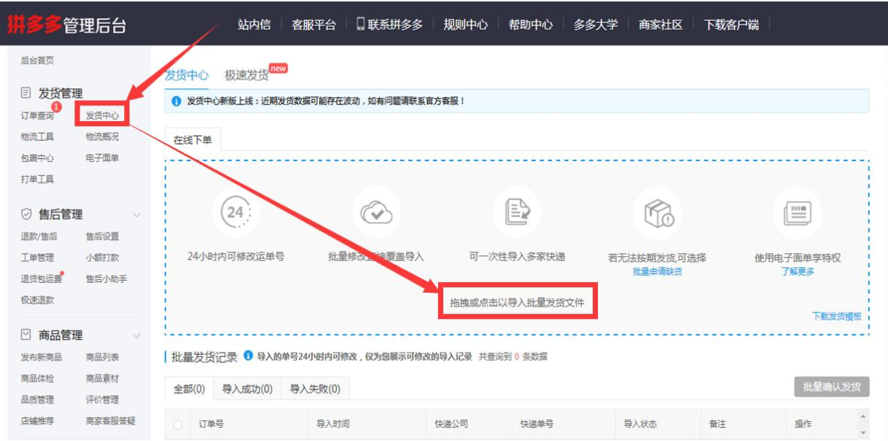
Task: Open 站内信 in the top navigation
Action: pyautogui.click(x=254, y=24)
